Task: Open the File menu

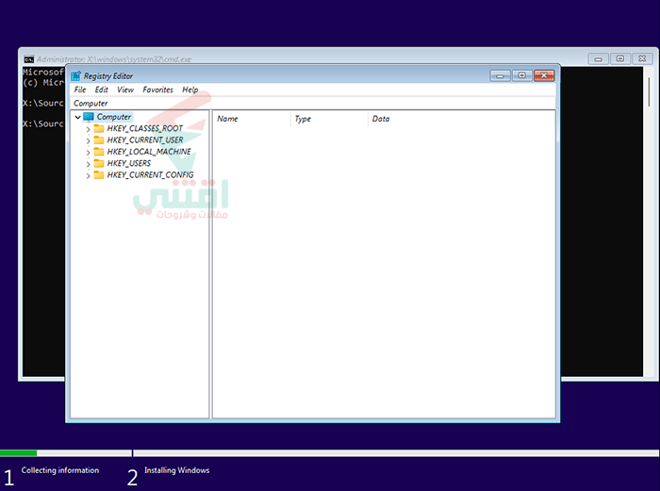Action: pyautogui.click(x=80, y=90)
